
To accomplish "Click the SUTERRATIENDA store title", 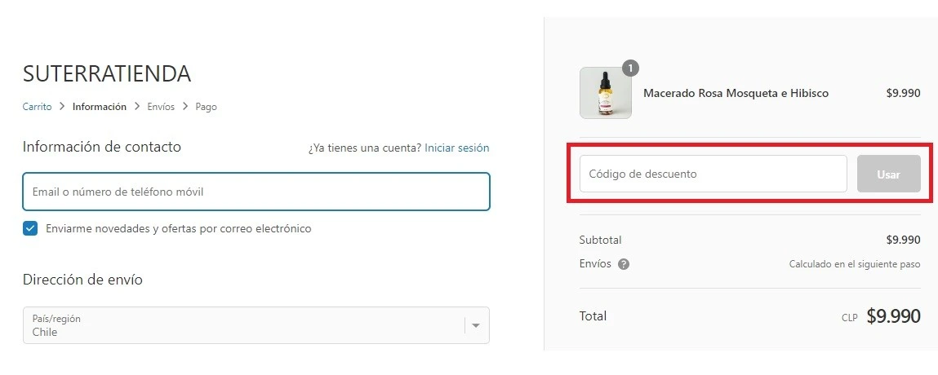I will (x=107, y=74).
